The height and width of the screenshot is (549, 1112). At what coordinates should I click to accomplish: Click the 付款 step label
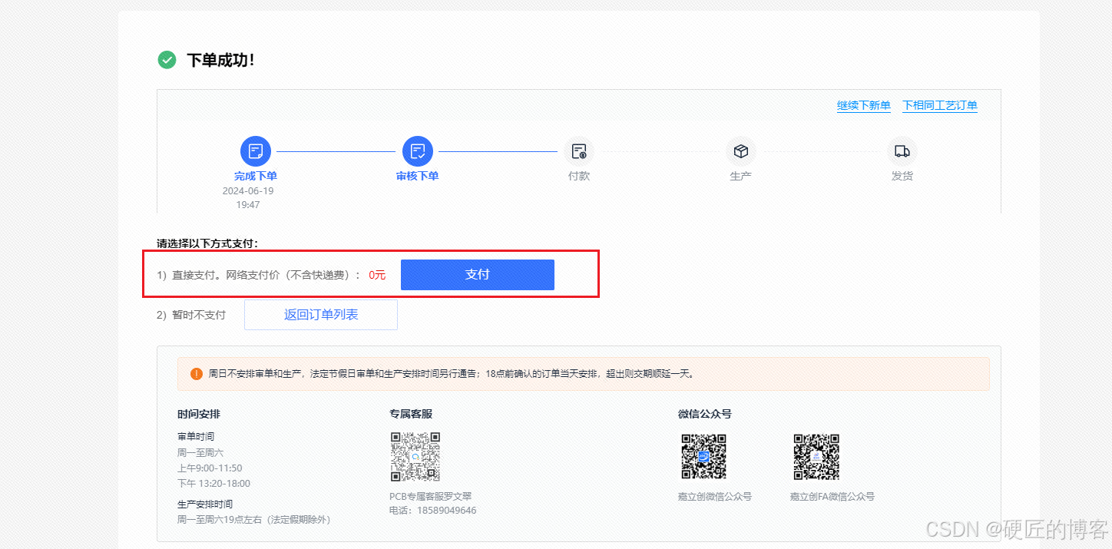(x=579, y=176)
